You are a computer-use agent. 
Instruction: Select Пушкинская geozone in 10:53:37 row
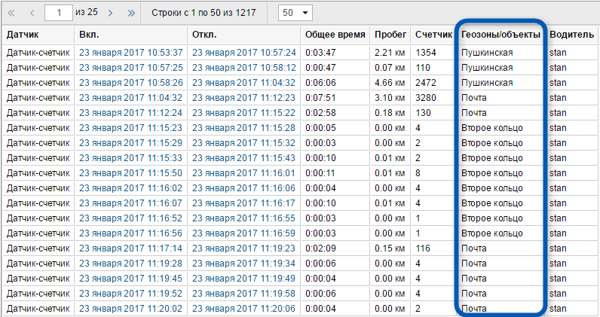(x=487, y=53)
